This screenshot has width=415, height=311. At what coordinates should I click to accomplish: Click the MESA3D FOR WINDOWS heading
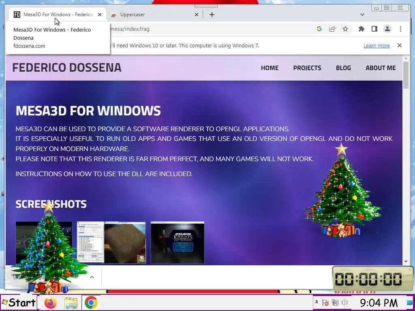88,111
